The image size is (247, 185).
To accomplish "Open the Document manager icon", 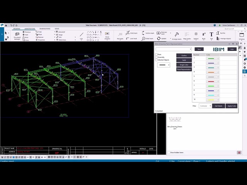I will point(17,34).
